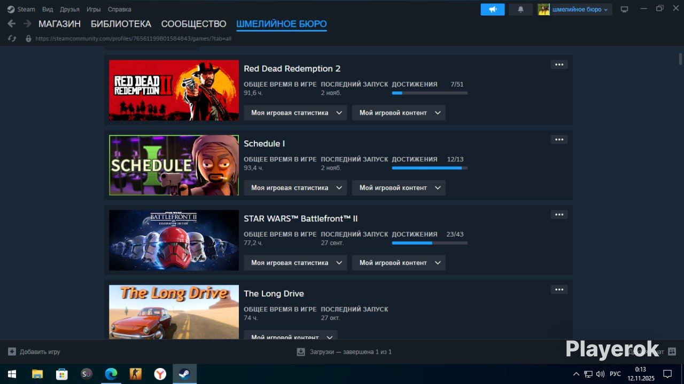Open Counter-Strike icon in taskbar

click(x=135, y=374)
